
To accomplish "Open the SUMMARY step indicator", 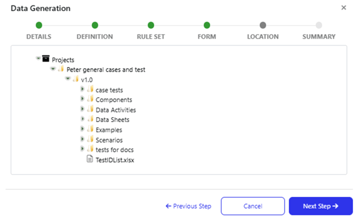I will [x=319, y=25].
